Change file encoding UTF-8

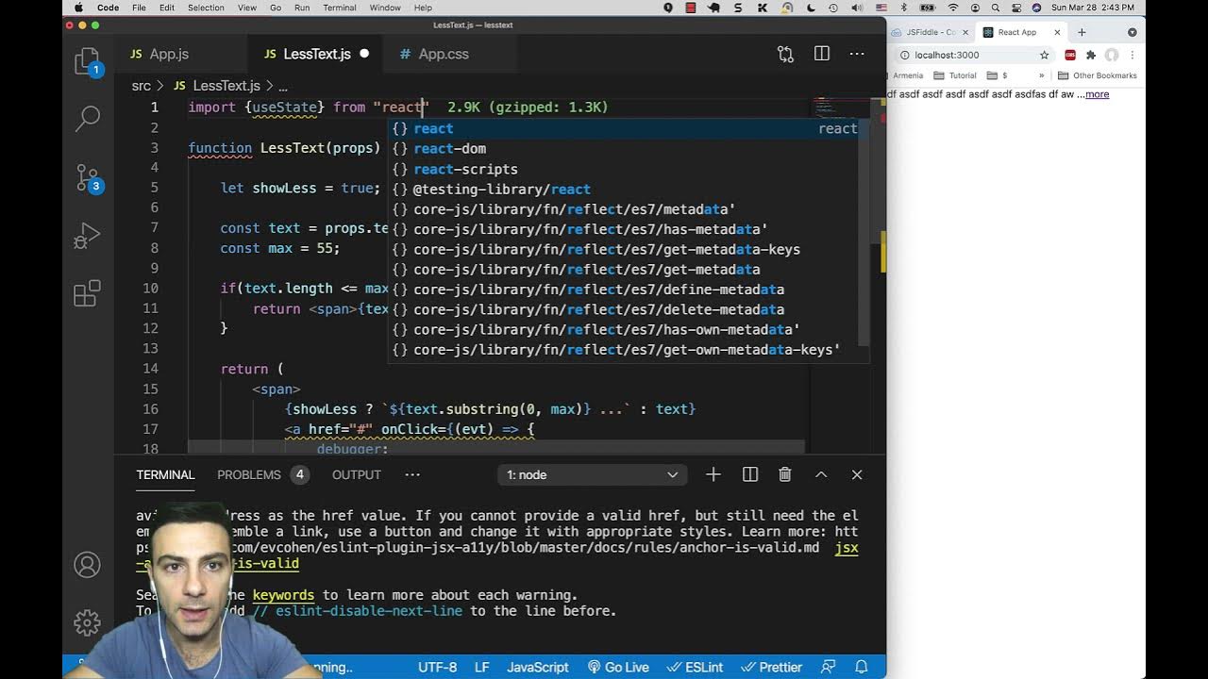438,667
